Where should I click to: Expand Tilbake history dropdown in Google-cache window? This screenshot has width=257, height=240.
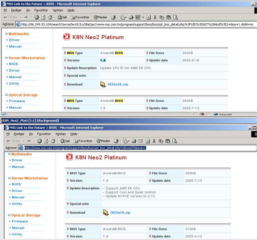point(21,17)
